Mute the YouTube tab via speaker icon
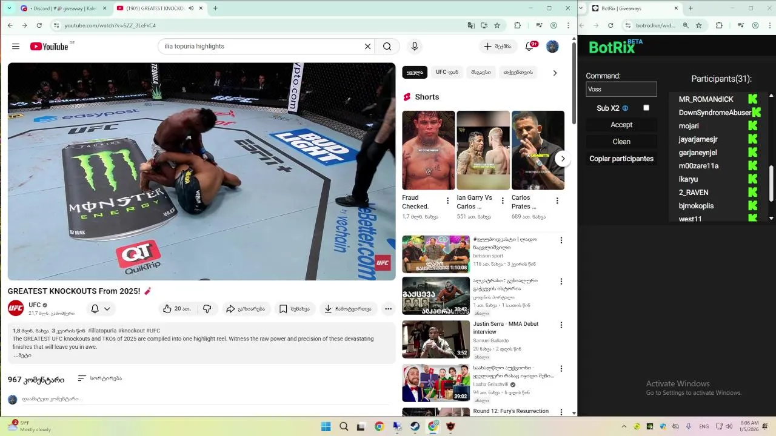This screenshot has height=436, width=776. coord(191,8)
